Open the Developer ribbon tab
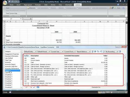 (69, 5)
